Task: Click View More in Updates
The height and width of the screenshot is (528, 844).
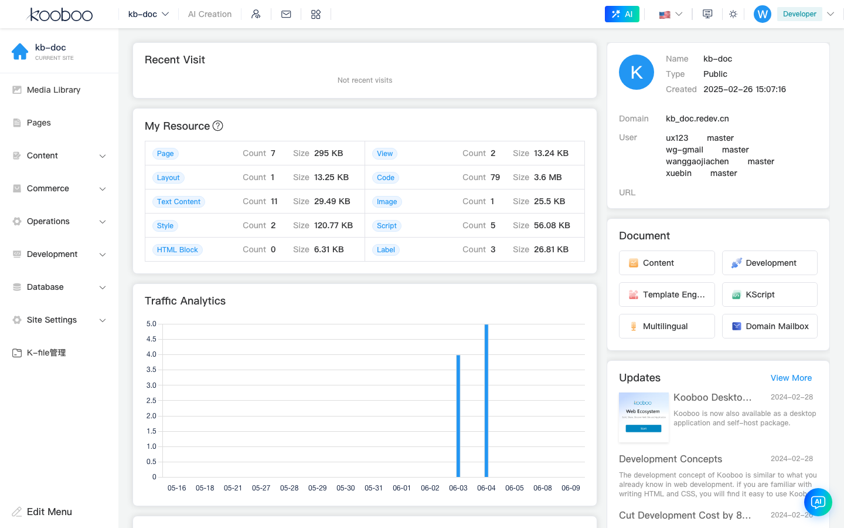Action: click(x=791, y=378)
